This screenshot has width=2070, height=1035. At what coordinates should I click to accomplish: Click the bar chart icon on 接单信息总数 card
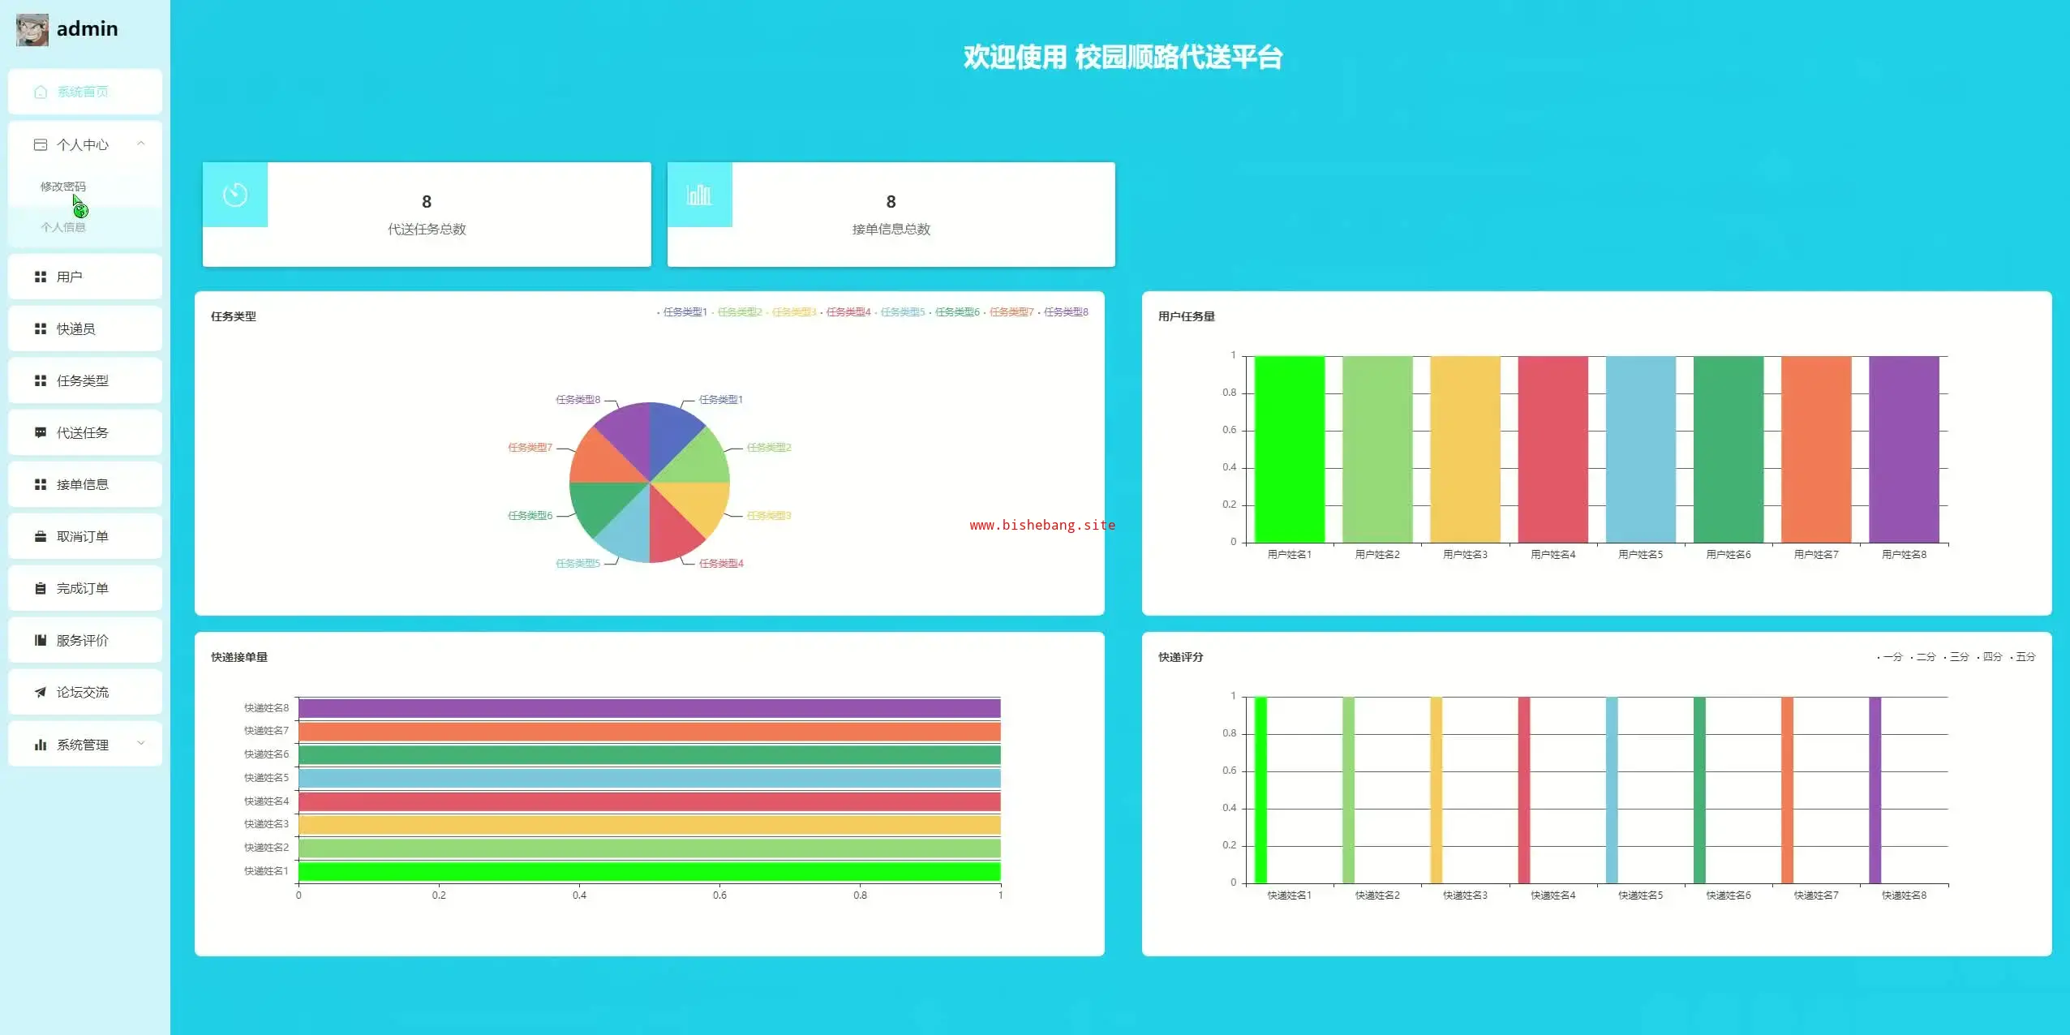tap(699, 195)
